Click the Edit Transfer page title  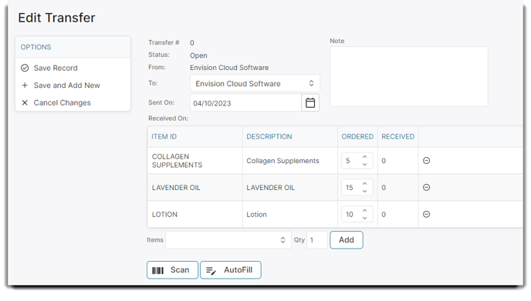click(56, 18)
